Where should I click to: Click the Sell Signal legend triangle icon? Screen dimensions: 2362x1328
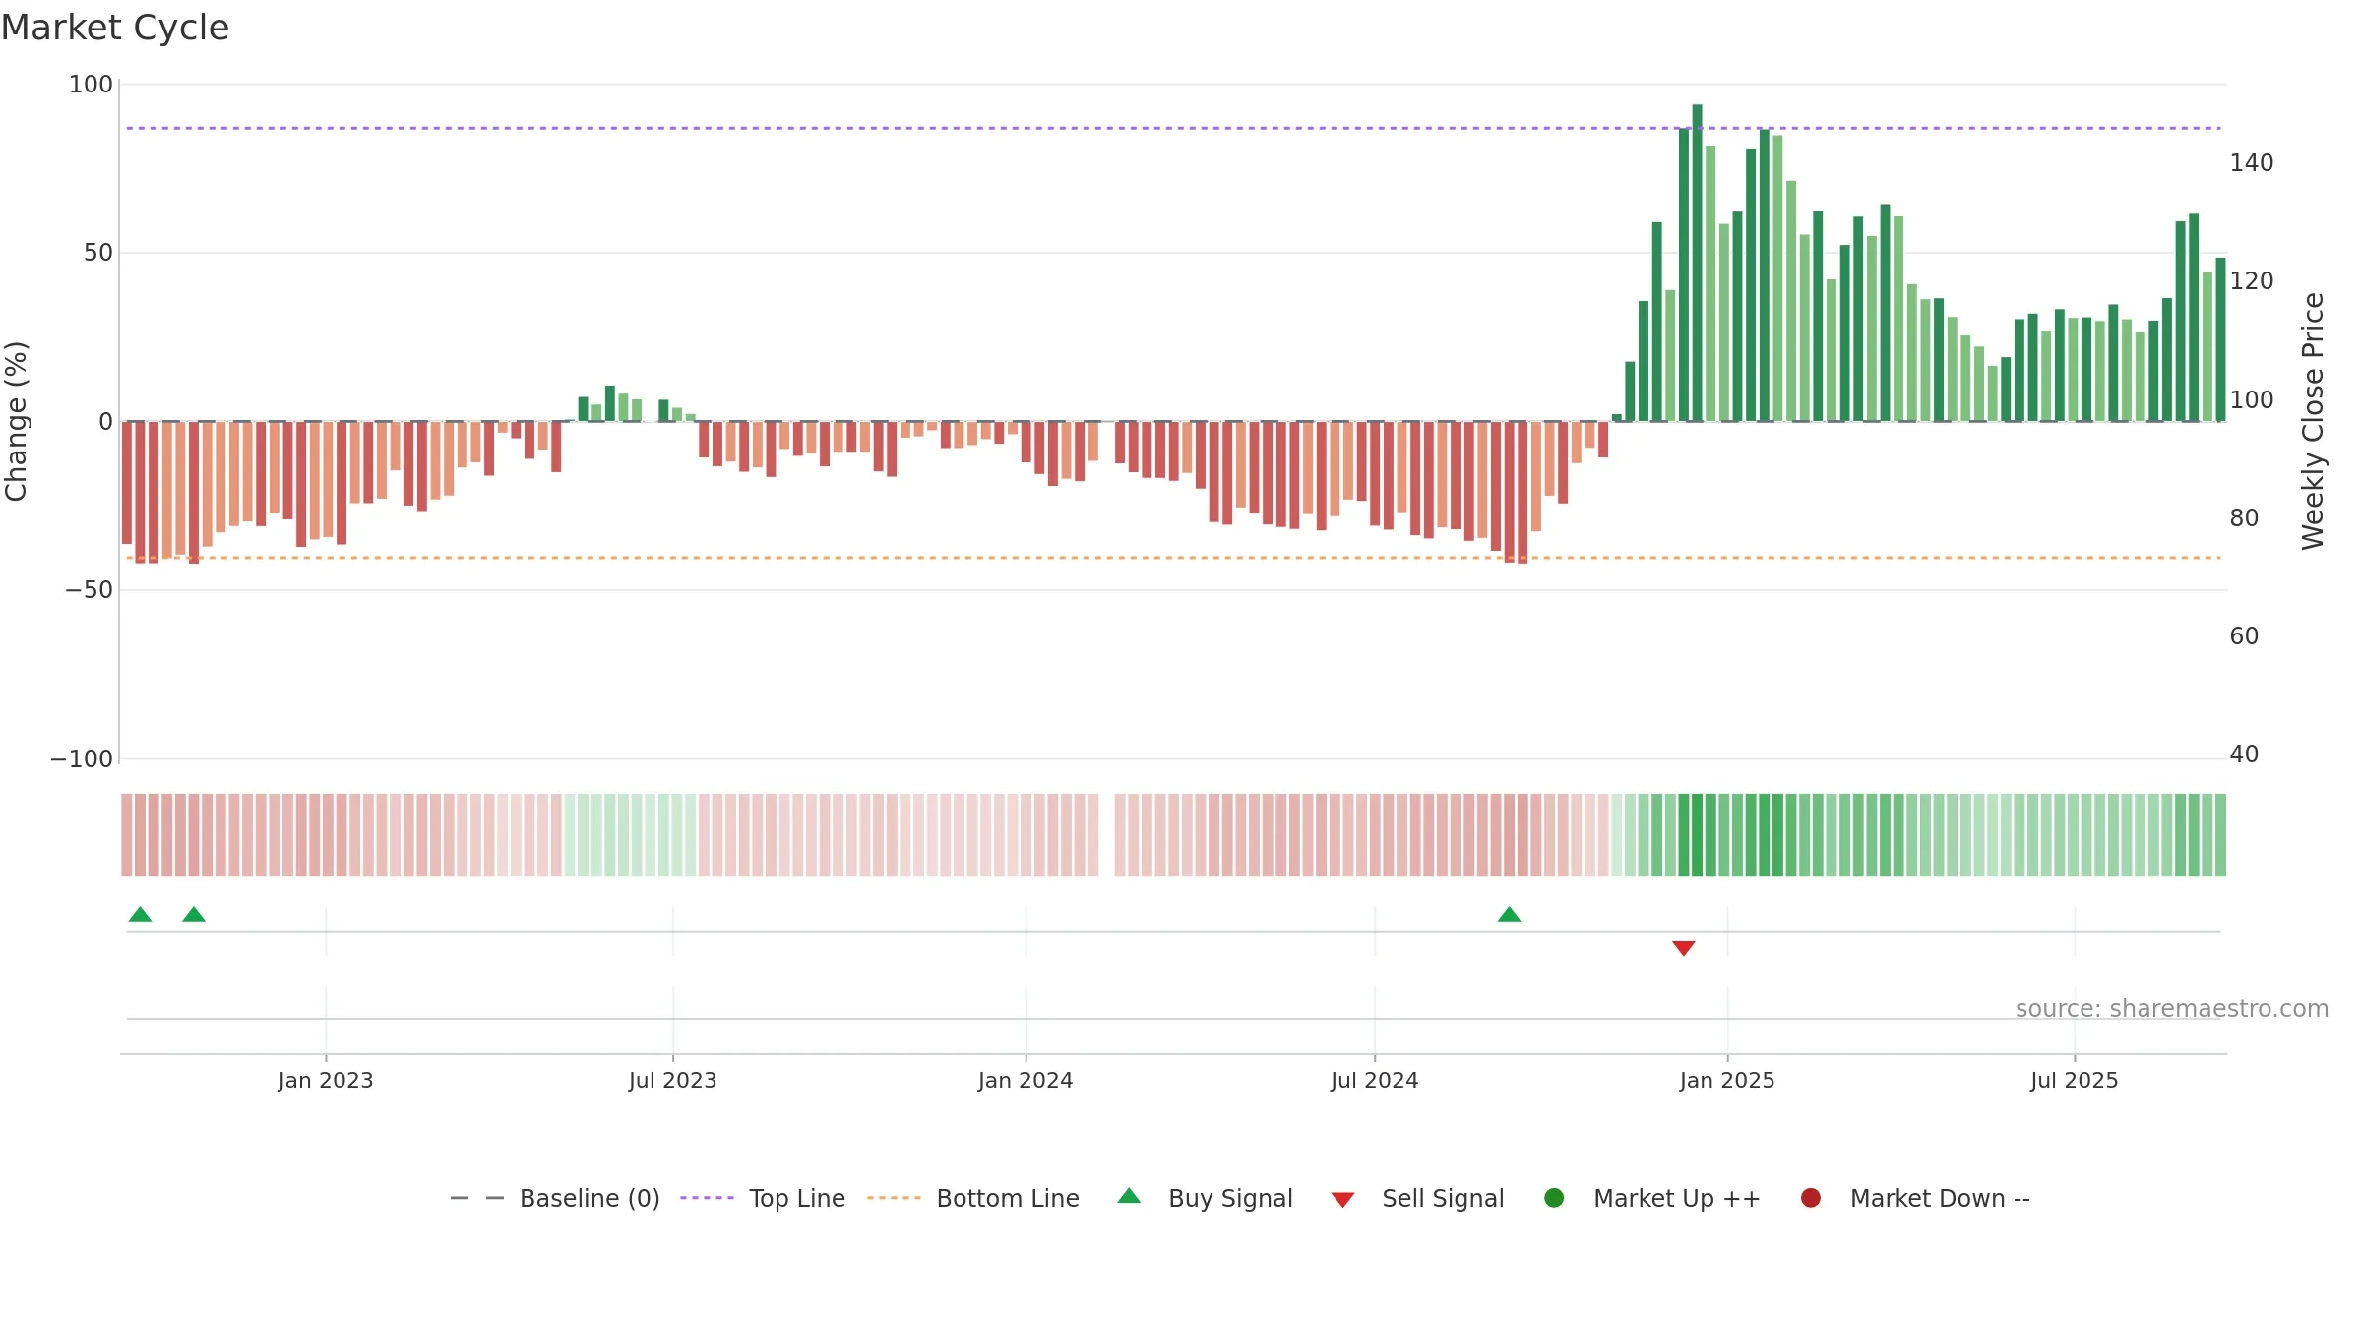pos(1342,1200)
